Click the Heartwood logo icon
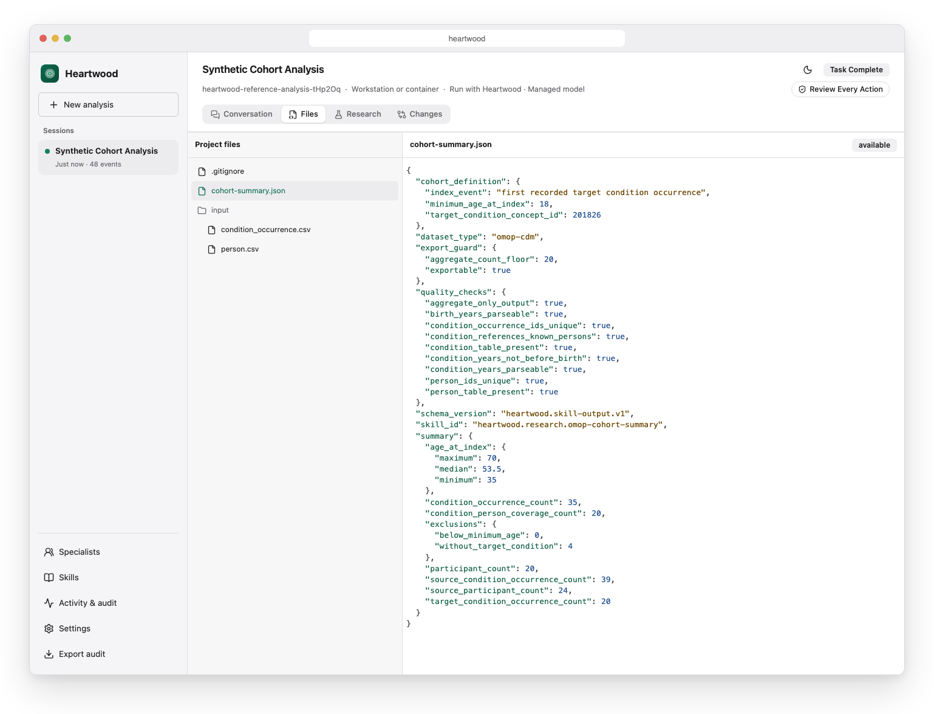The width and height of the screenshot is (934, 714). (x=50, y=74)
